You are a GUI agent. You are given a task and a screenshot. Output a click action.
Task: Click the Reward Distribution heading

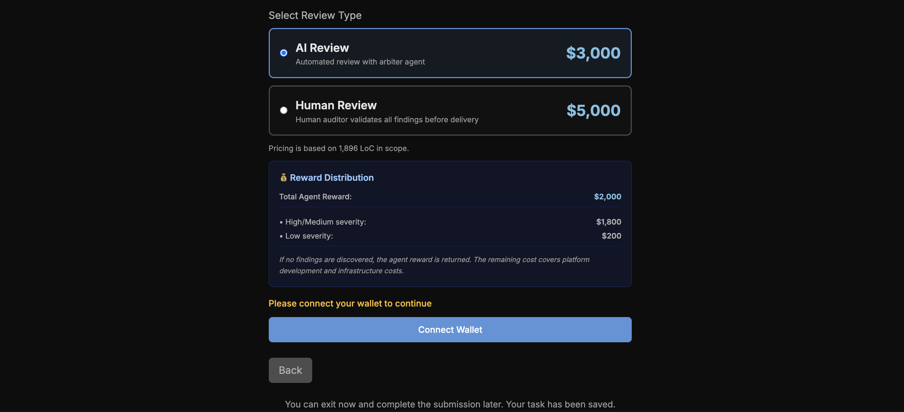(331, 178)
